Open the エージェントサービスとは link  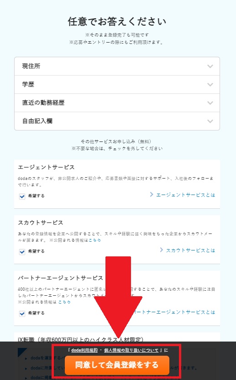[x=185, y=195]
